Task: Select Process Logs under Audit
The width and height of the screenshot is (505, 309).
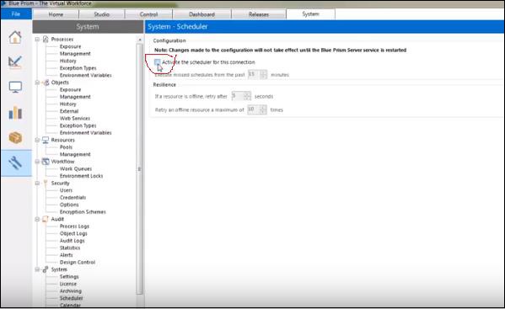Action: (x=74, y=226)
